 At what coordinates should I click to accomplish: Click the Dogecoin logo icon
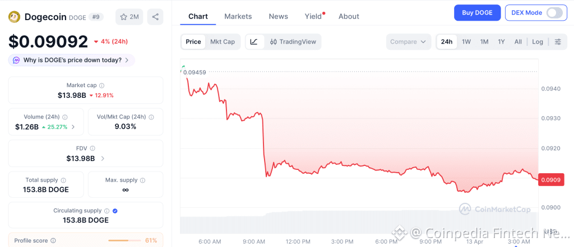click(x=15, y=17)
